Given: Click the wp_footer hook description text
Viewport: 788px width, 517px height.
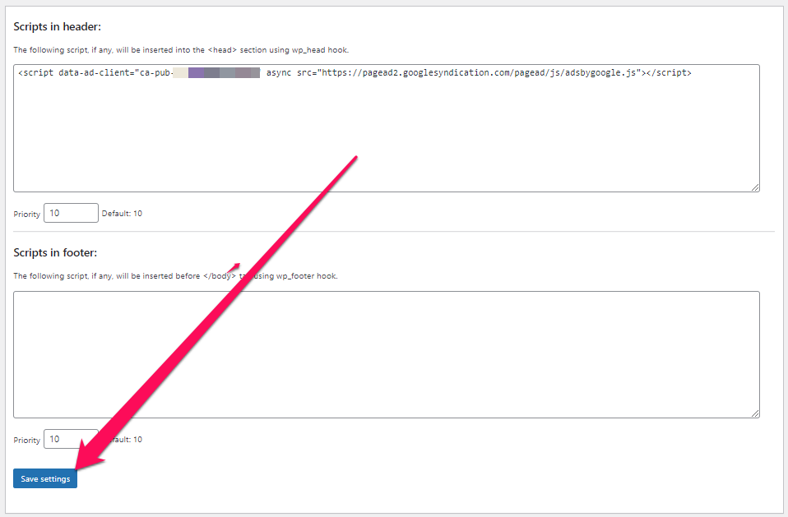Looking at the screenshot, I should tap(175, 275).
